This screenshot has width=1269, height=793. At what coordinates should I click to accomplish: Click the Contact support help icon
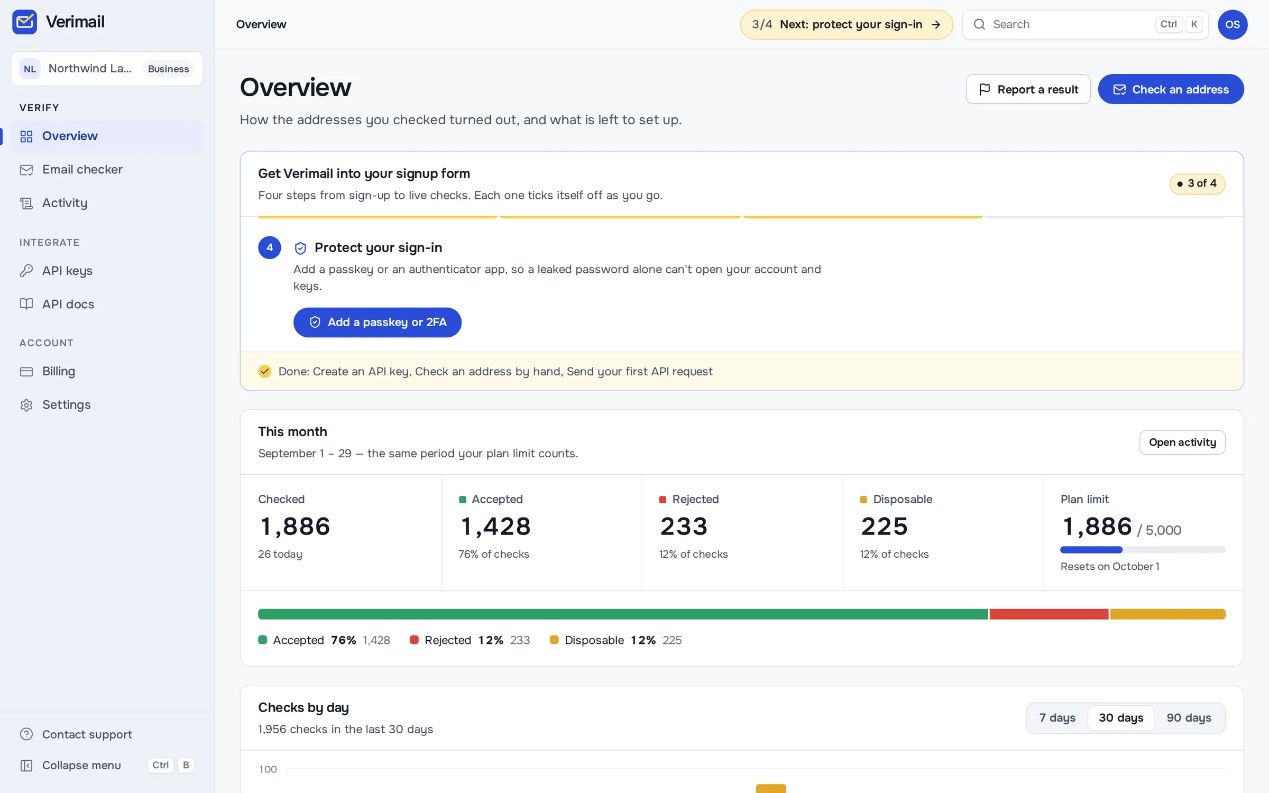26,734
